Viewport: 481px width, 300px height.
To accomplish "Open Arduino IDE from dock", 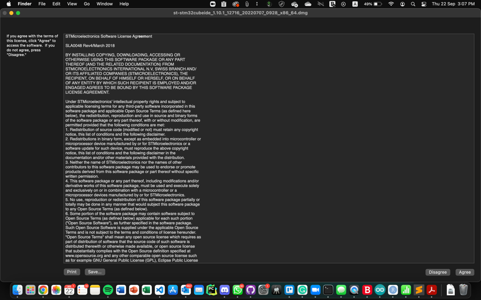I will click(380, 290).
